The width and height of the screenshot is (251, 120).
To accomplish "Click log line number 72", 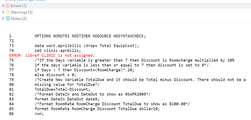I will tap(11, 41).
